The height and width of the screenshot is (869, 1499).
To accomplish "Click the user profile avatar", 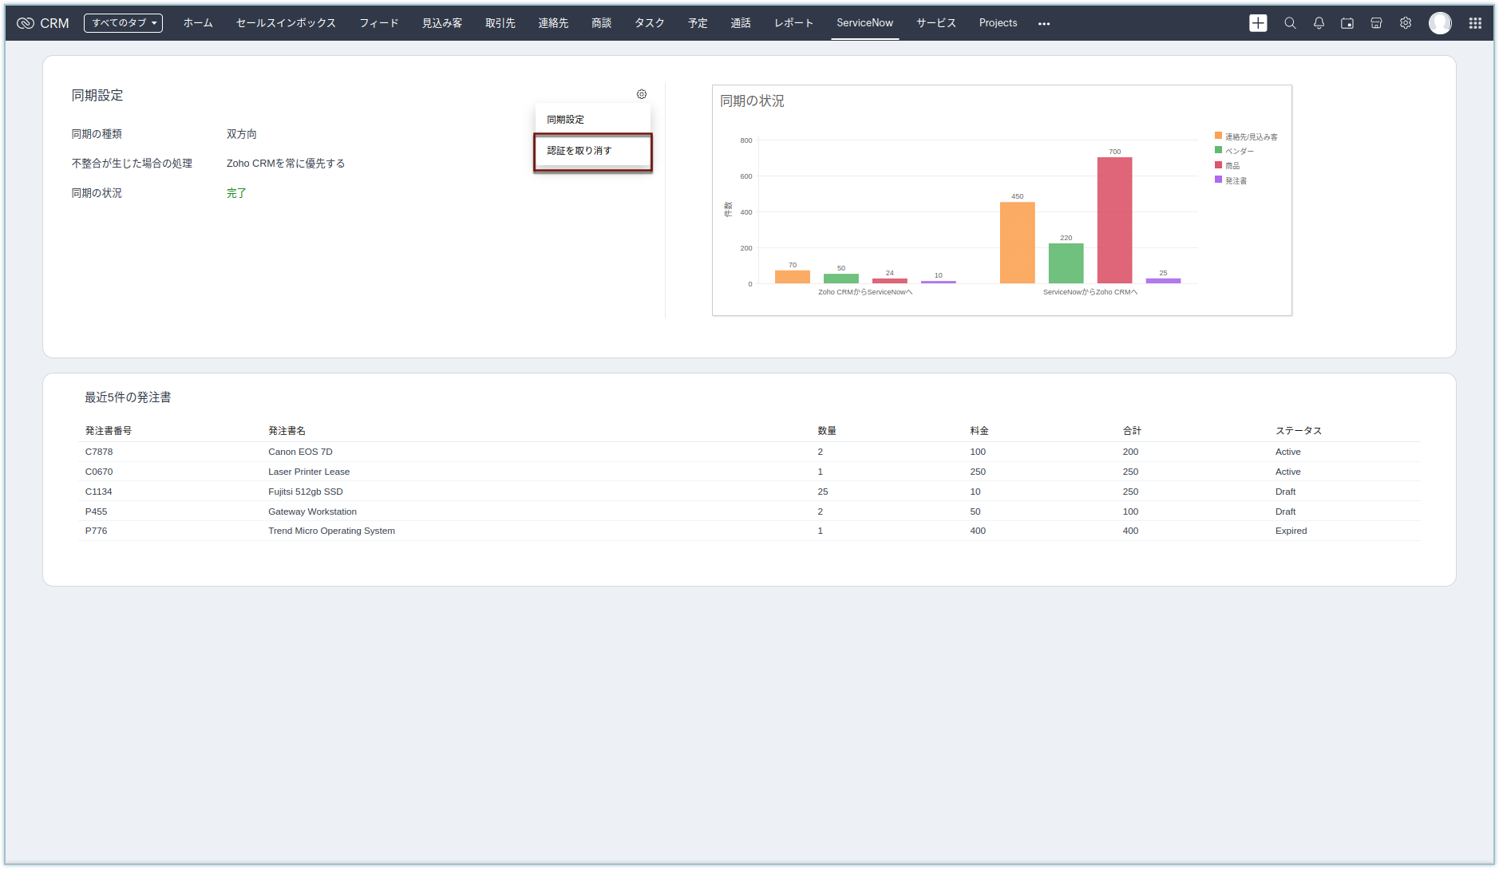I will (1440, 23).
